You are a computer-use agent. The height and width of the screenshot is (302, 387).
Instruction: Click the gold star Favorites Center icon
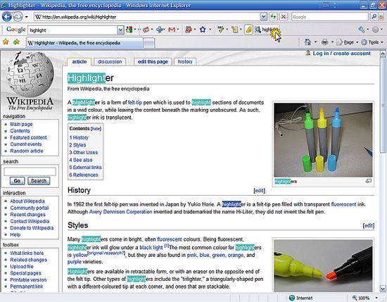(x=6, y=42)
